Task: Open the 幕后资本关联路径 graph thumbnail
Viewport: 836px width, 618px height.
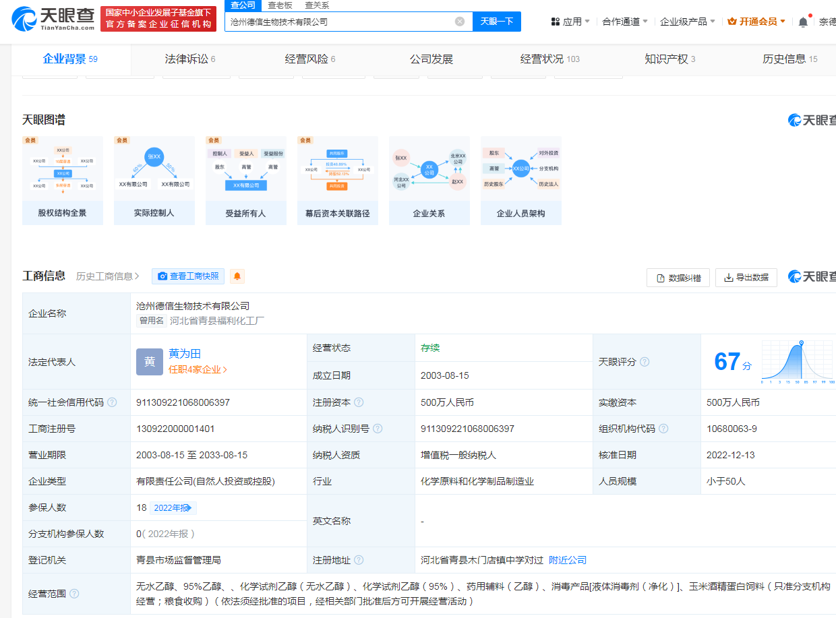Action: click(x=338, y=181)
